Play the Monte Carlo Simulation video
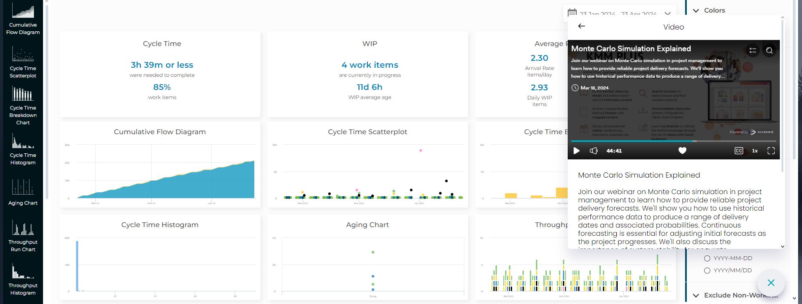Screen dimensions: 802x304 (x=576, y=151)
